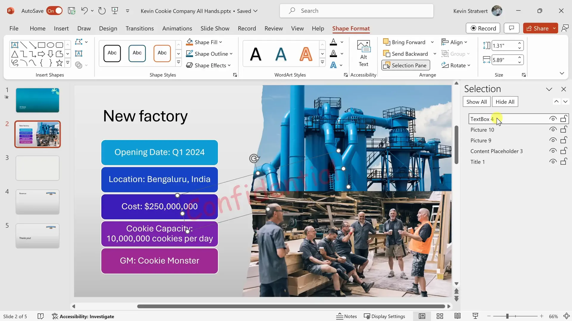Image resolution: width=572 pixels, height=321 pixels.
Task: Select the Oval shape in gallery
Action: coord(50,45)
